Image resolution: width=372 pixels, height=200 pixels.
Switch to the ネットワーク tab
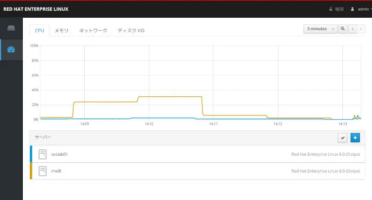pyautogui.click(x=93, y=30)
